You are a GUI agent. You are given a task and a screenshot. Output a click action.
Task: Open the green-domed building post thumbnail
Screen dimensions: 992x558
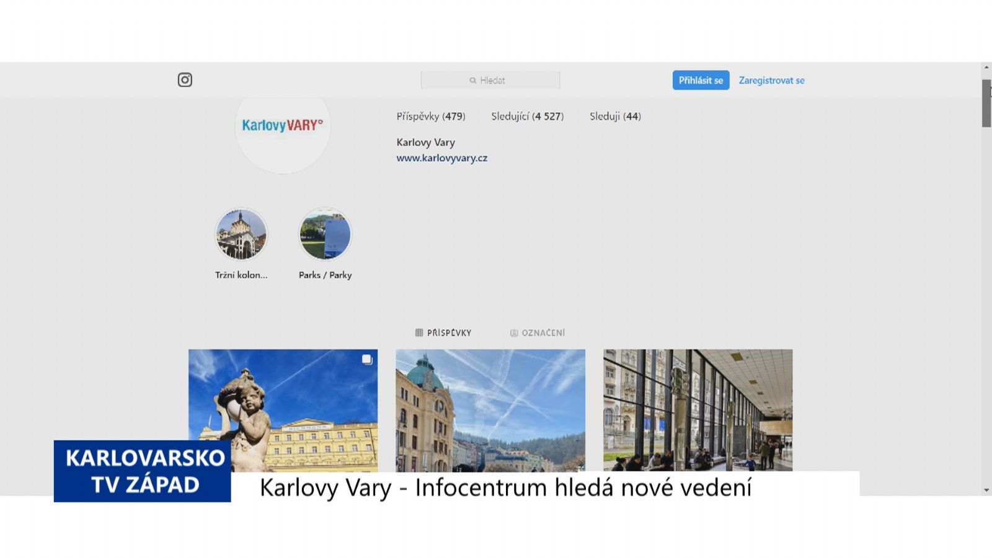[x=490, y=410]
